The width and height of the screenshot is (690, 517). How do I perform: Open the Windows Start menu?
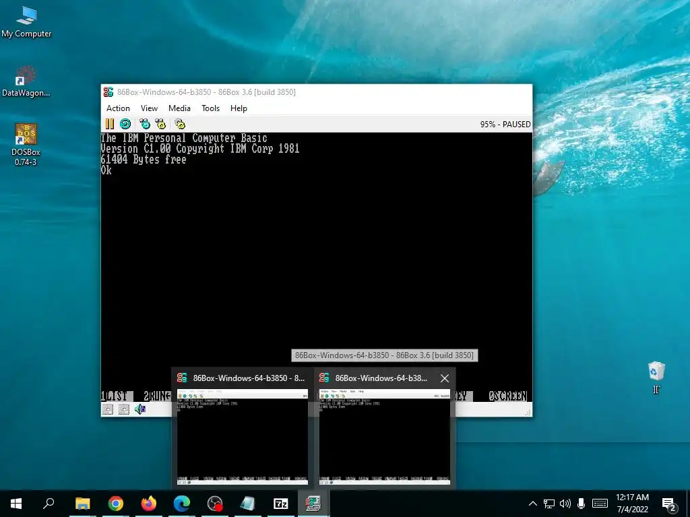pyautogui.click(x=16, y=504)
